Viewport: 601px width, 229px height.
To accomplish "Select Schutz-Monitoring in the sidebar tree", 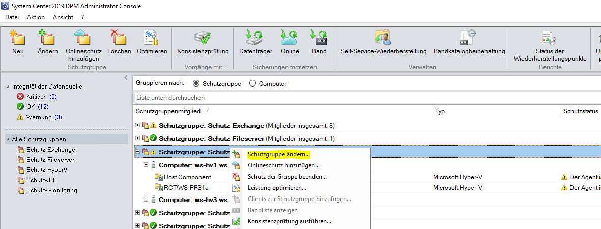I will click(52, 190).
